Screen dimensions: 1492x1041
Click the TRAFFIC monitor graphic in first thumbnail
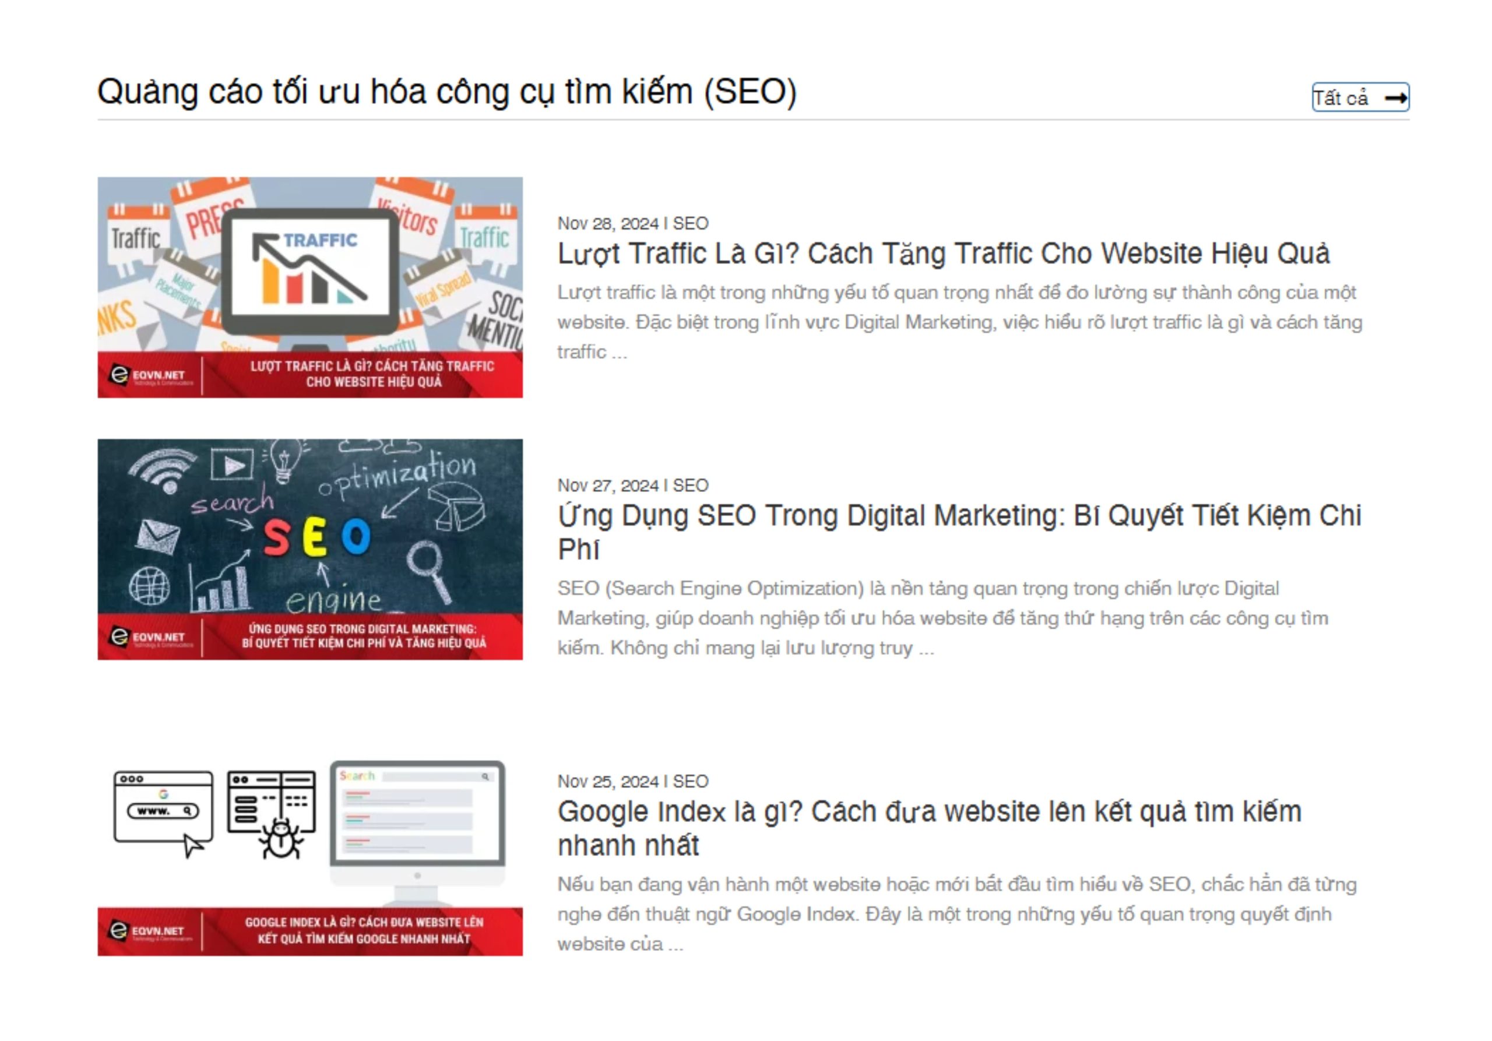[310, 272]
